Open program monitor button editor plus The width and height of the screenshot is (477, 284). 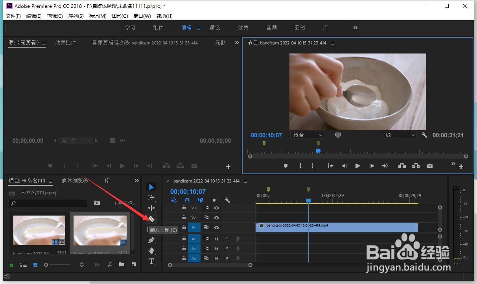point(461,167)
